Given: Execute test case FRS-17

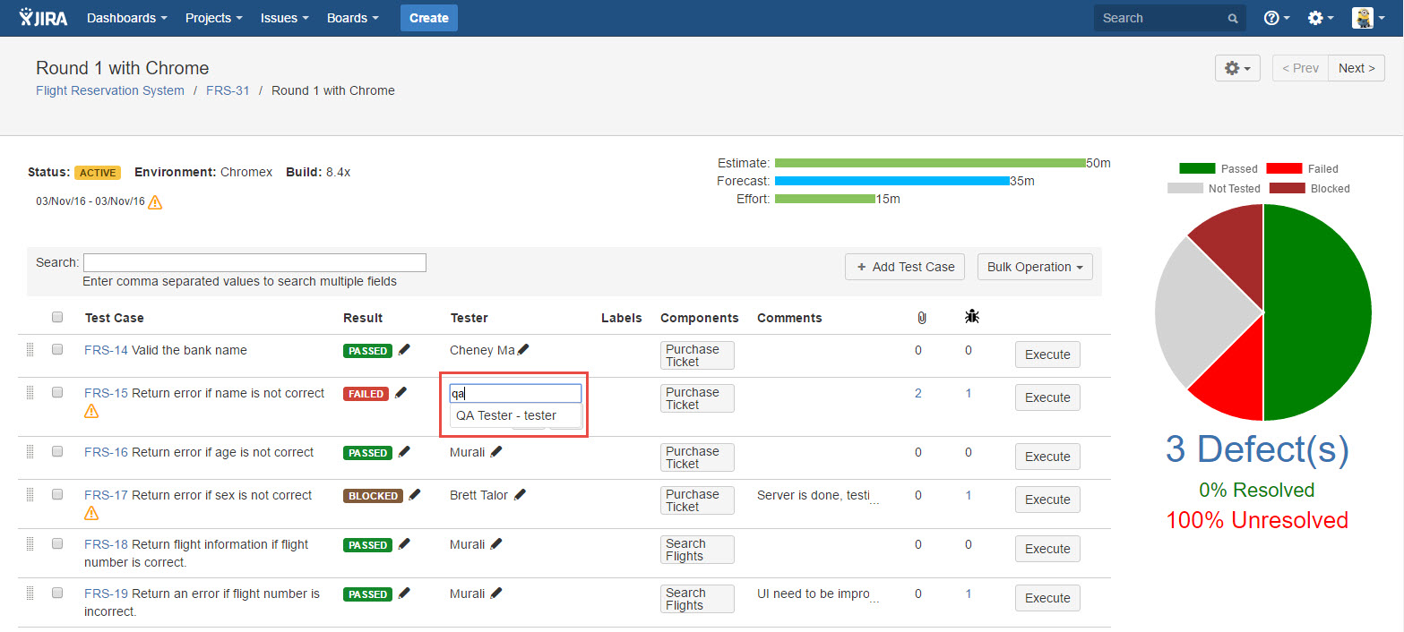Looking at the screenshot, I should coord(1047,500).
